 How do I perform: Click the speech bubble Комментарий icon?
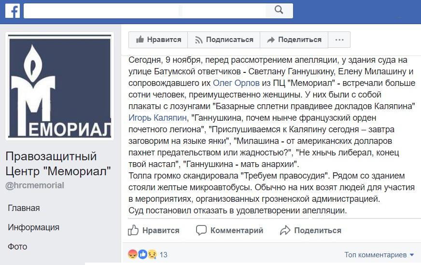[202, 230]
